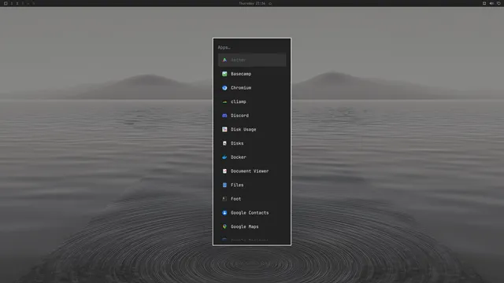Launch the Files app entry
This screenshot has width=504, height=283.
tap(252, 185)
